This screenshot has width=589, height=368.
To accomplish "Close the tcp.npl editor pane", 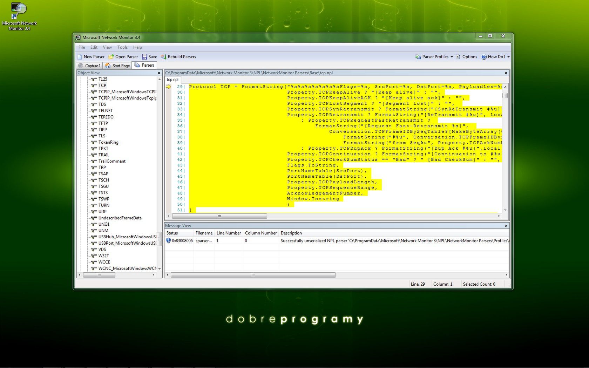I will point(506,73).
